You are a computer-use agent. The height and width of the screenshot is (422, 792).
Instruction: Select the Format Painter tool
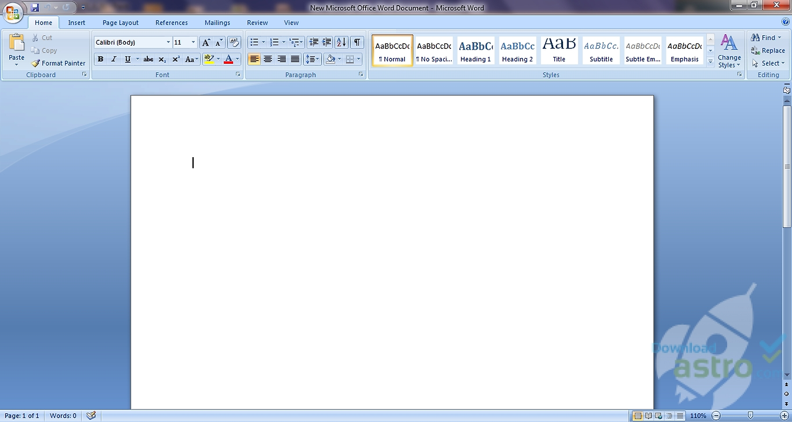pos(58,63)
